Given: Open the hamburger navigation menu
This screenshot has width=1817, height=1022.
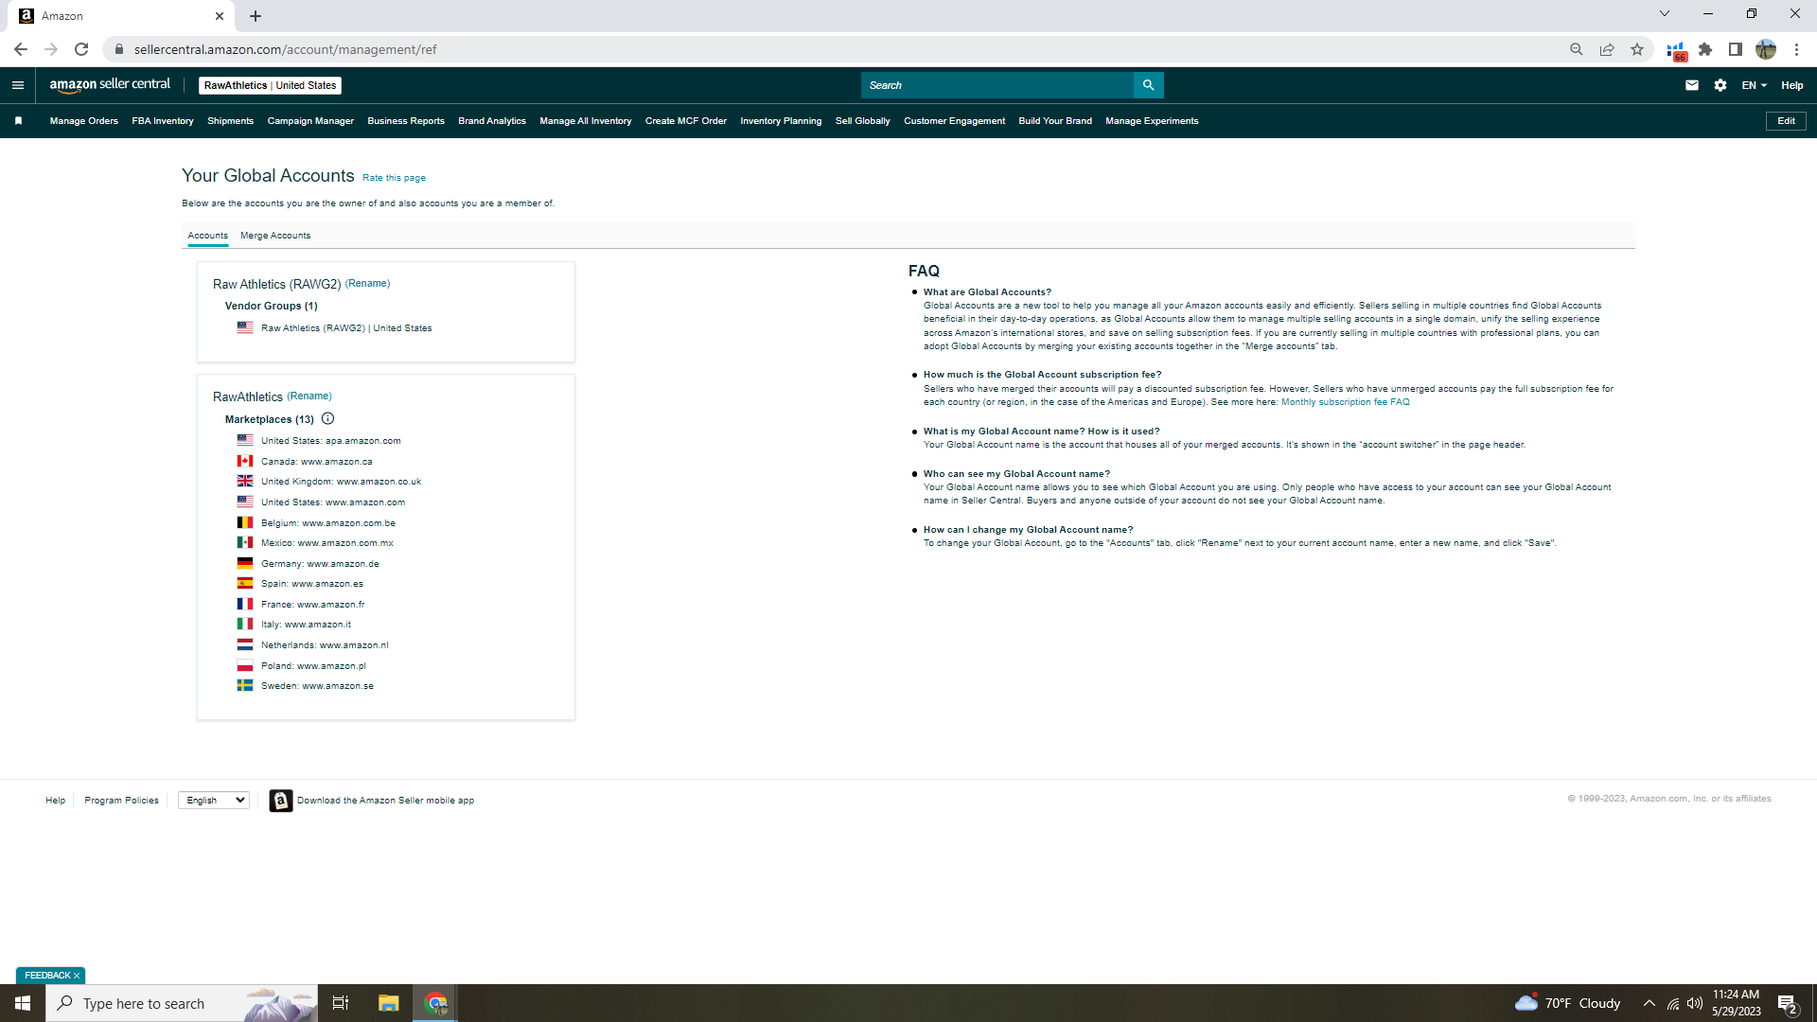Looking at the screenshot, I should tap(17, 85).
